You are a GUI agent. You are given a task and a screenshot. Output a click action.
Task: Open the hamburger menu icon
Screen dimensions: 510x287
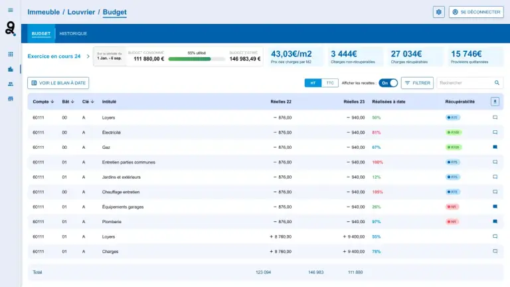[x=11, y=10]
